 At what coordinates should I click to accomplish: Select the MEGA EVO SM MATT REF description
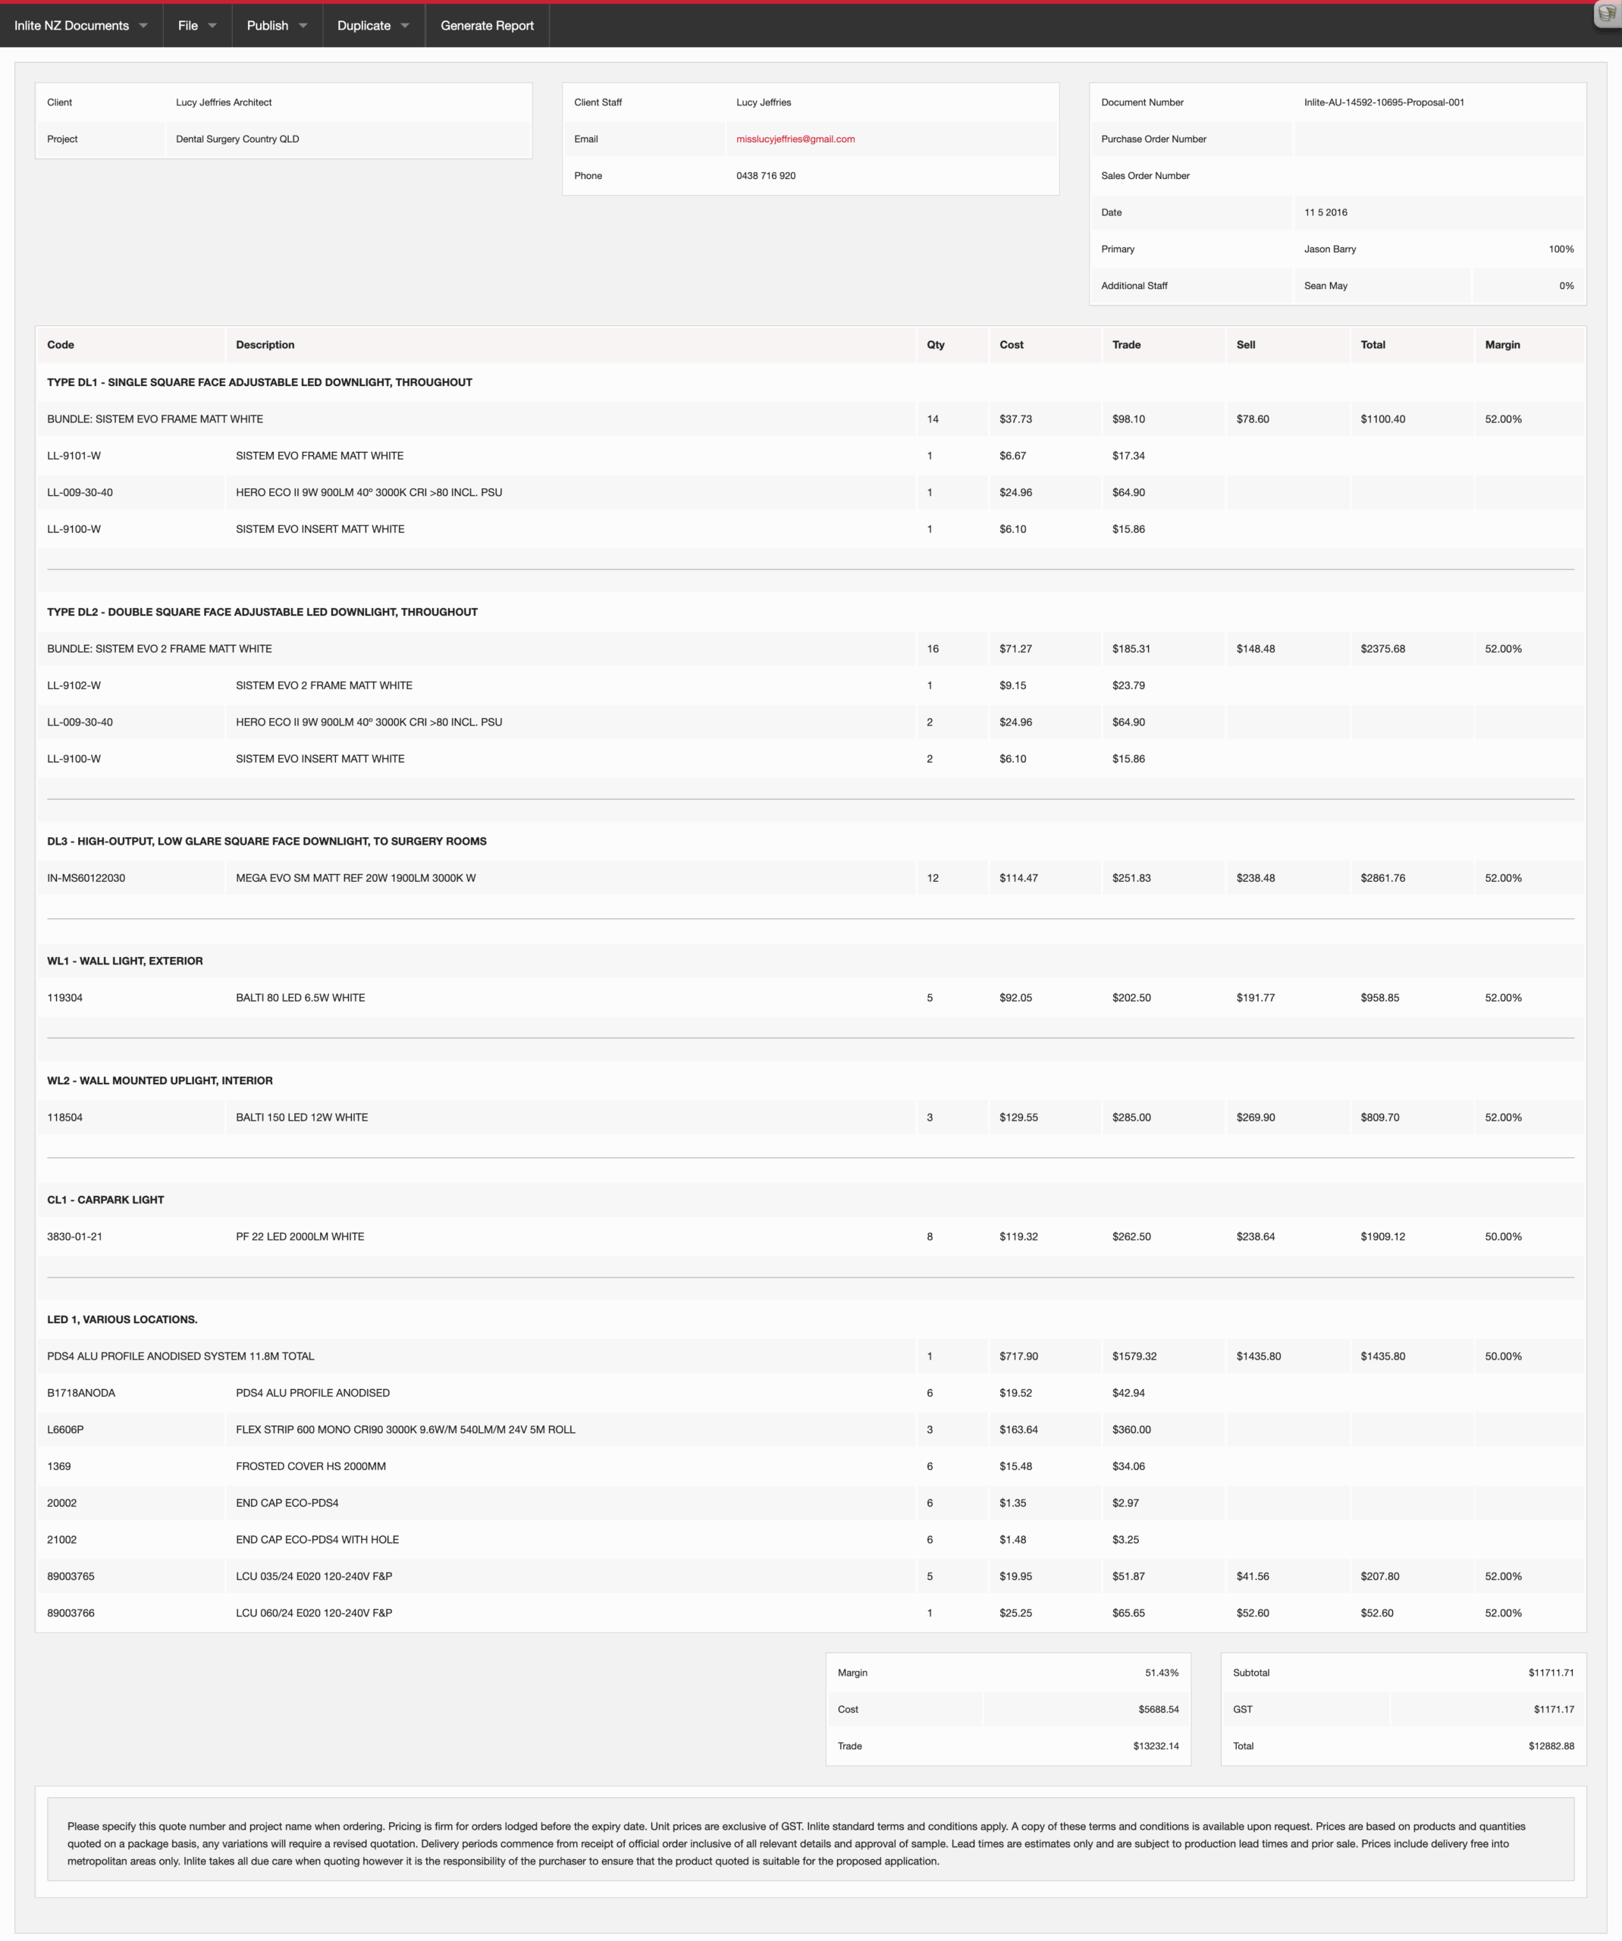[x=356, y=878]
